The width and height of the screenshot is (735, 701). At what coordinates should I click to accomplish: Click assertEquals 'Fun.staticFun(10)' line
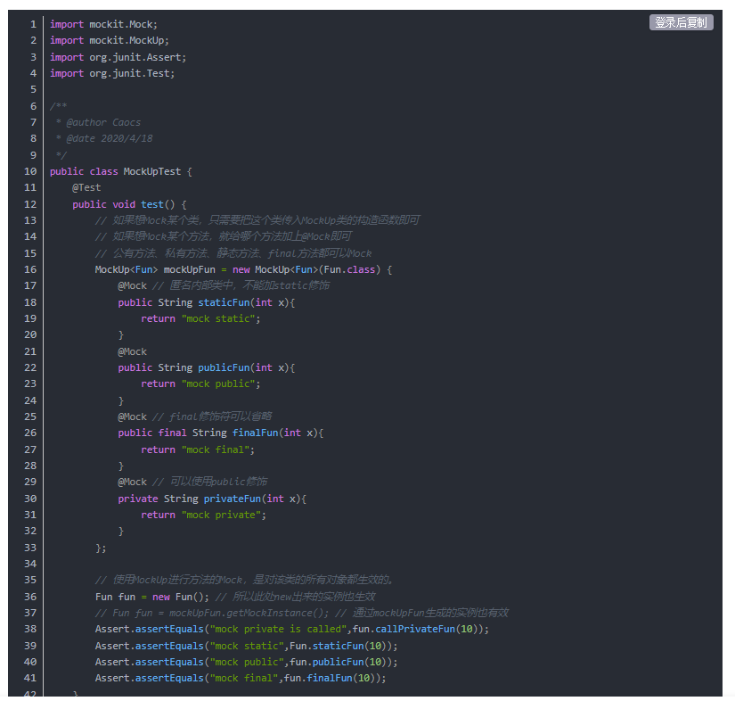(x=246, y=646)
